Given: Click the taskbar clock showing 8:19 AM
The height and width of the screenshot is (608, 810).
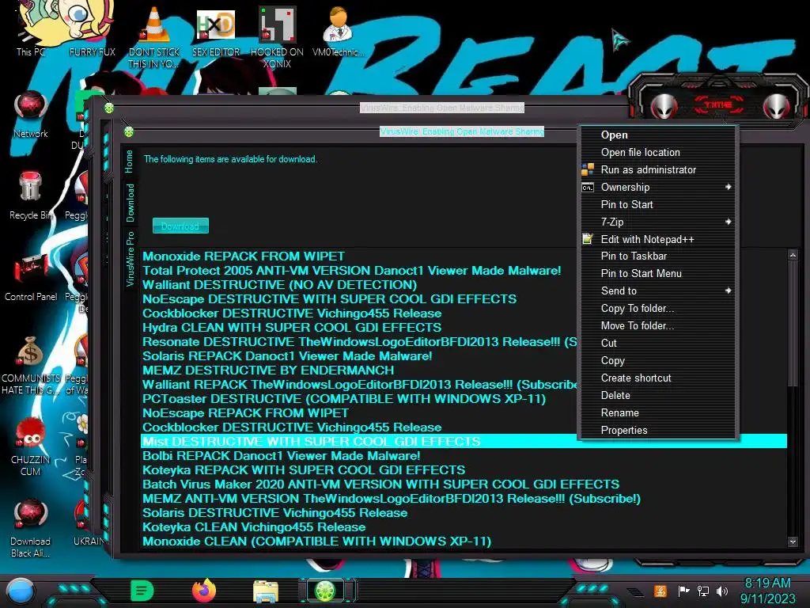Looking at the screenshot, I should (x=767, y=583).
